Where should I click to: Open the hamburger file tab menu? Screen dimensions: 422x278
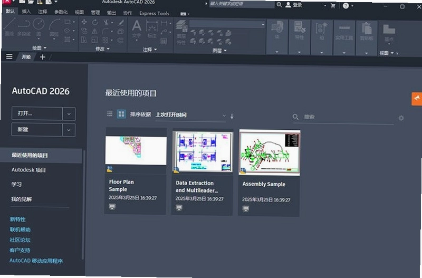click(9, 56)
